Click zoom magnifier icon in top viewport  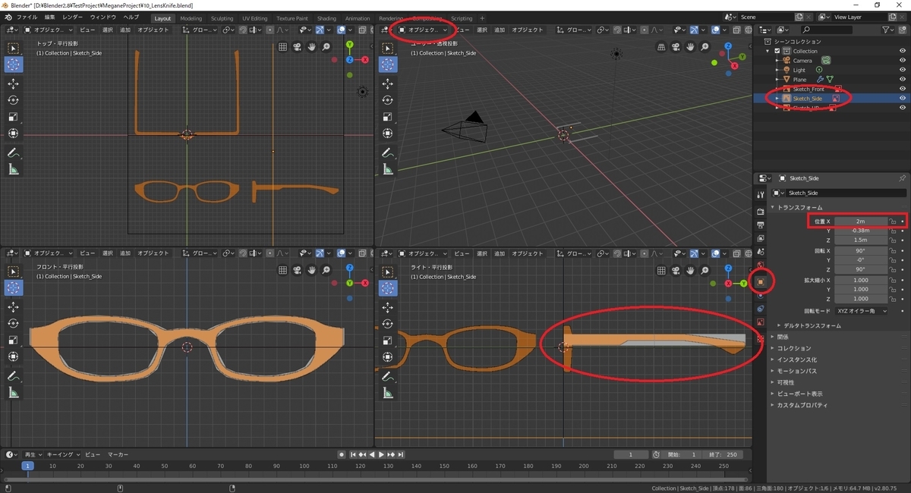pyautogui.click(x=326, y=46)
